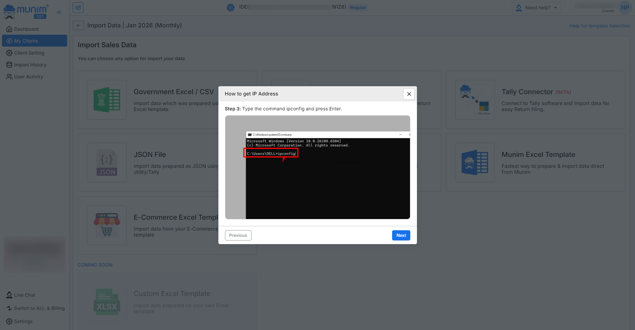Click the NP user profile avatar
The image size is (635, 330).
pos(625,8)
